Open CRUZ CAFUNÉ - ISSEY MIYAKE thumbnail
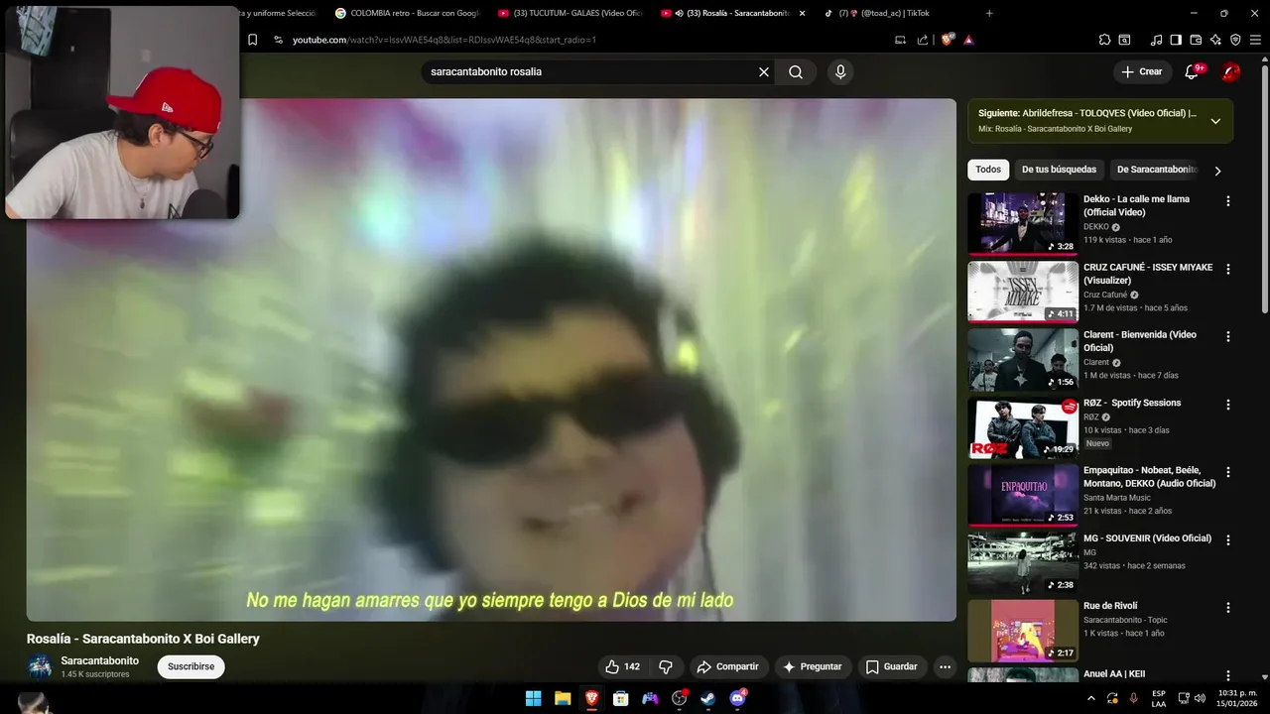Screen dimensions: 1270x714 pos(1023,292)
